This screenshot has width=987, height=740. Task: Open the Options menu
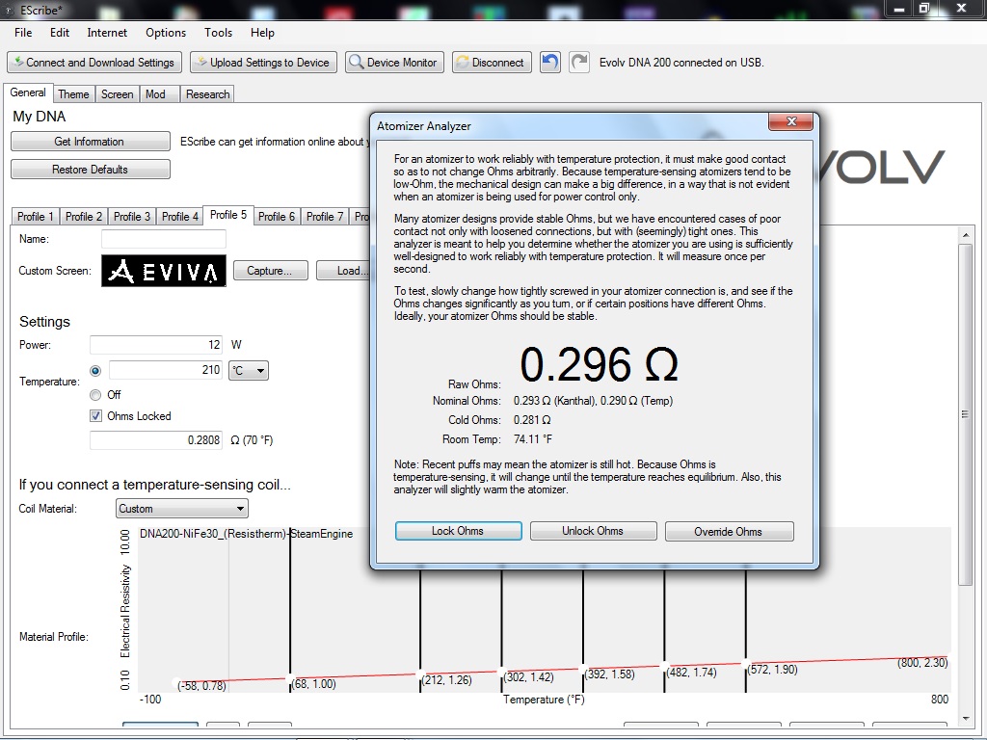point(166,33)
